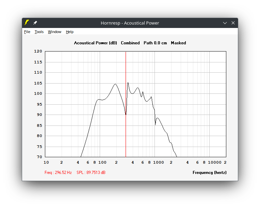Click the 'Freq : 296.52 Hz' readout

pos(58,173)
